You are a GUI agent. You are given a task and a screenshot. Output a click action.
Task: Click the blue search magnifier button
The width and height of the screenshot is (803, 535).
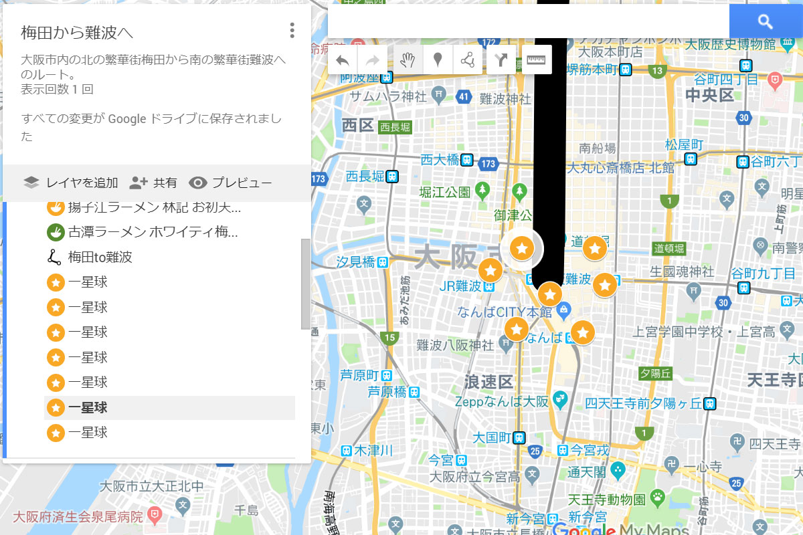766,21
